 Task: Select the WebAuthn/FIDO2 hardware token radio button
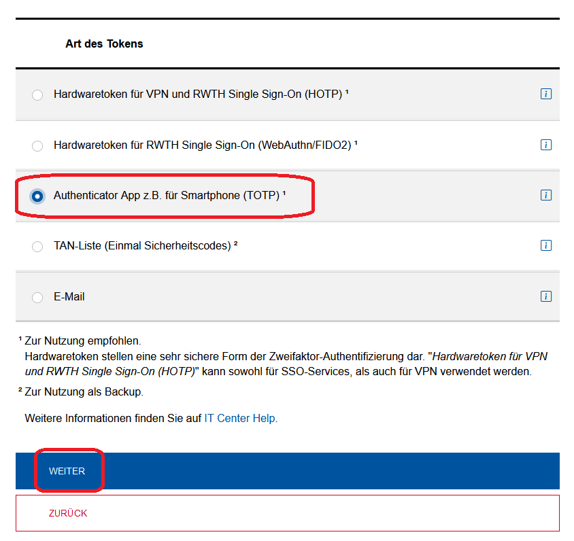(x=37, y=145)
